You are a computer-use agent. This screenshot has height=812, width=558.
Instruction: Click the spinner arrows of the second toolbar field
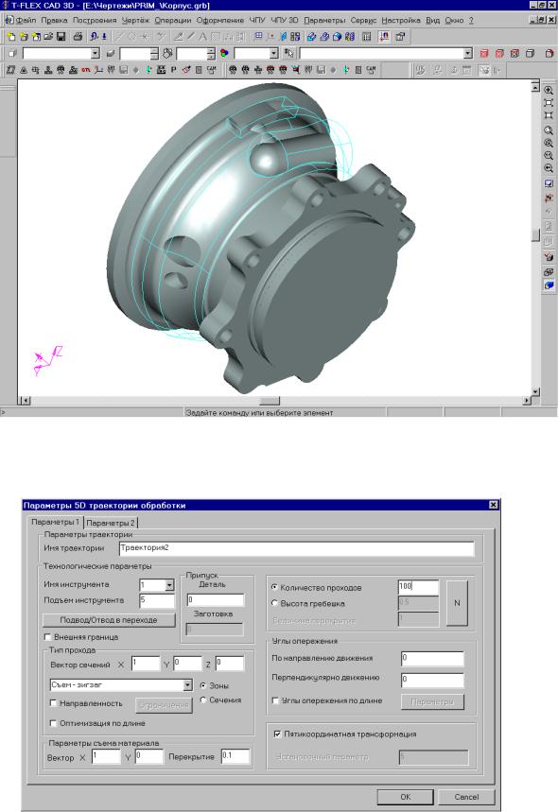(154, 53)
